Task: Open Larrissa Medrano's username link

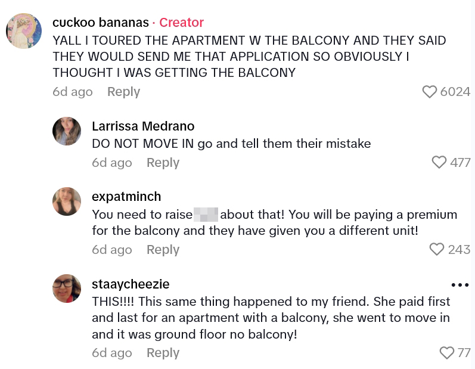Action: [x=143, y=126]
